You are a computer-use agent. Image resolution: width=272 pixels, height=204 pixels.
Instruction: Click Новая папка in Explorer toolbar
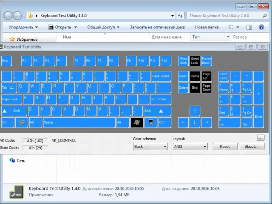(207, 27)
